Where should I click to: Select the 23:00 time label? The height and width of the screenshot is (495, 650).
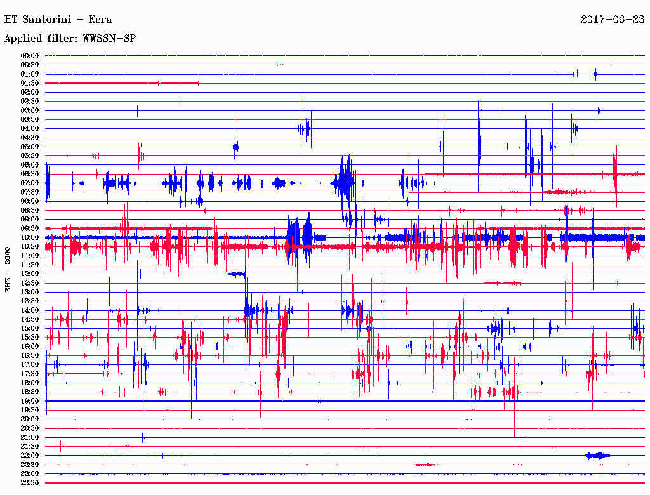pyautogui.click(x=30, y=473)
